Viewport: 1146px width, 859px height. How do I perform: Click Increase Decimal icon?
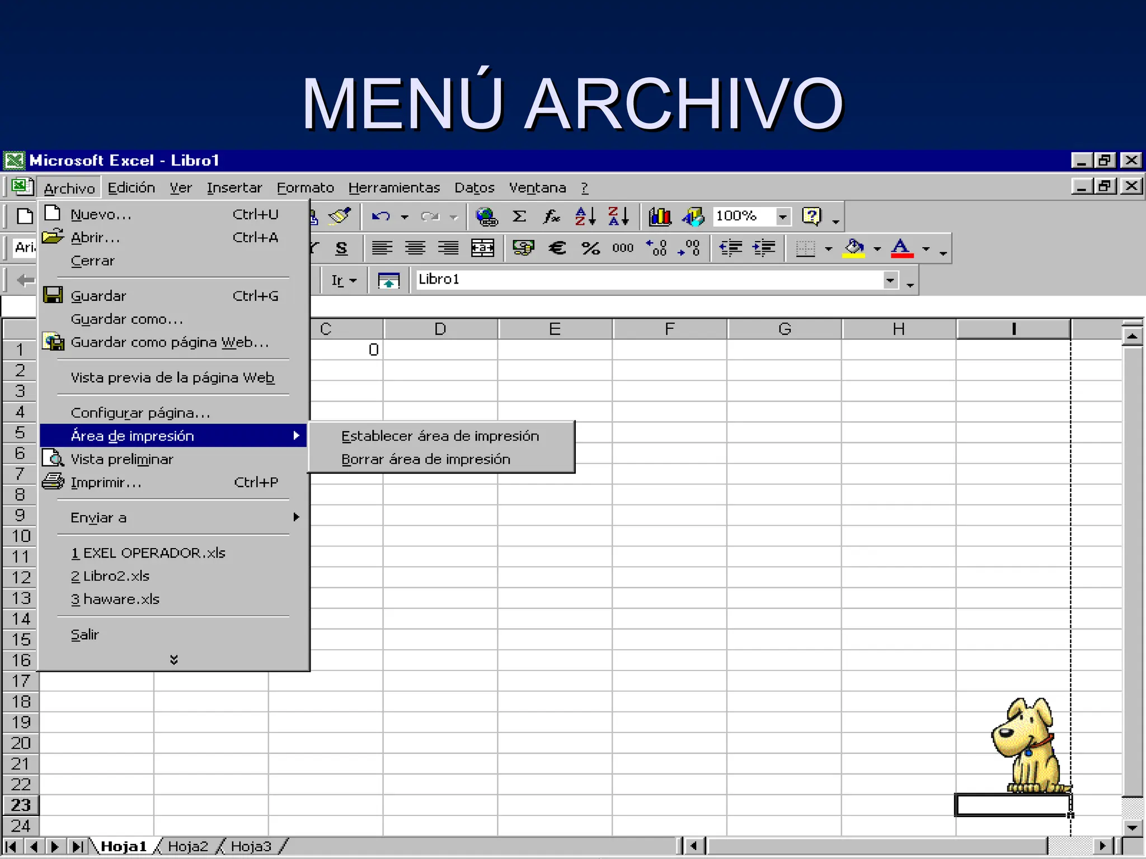tap(656, 248)
